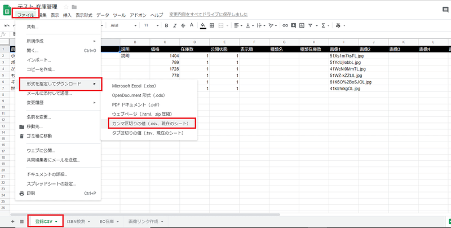Image resolution: width=451 pixels, height=228 pixels.
Task: Choose インポート... in the file menu
Action: [58, 60]
